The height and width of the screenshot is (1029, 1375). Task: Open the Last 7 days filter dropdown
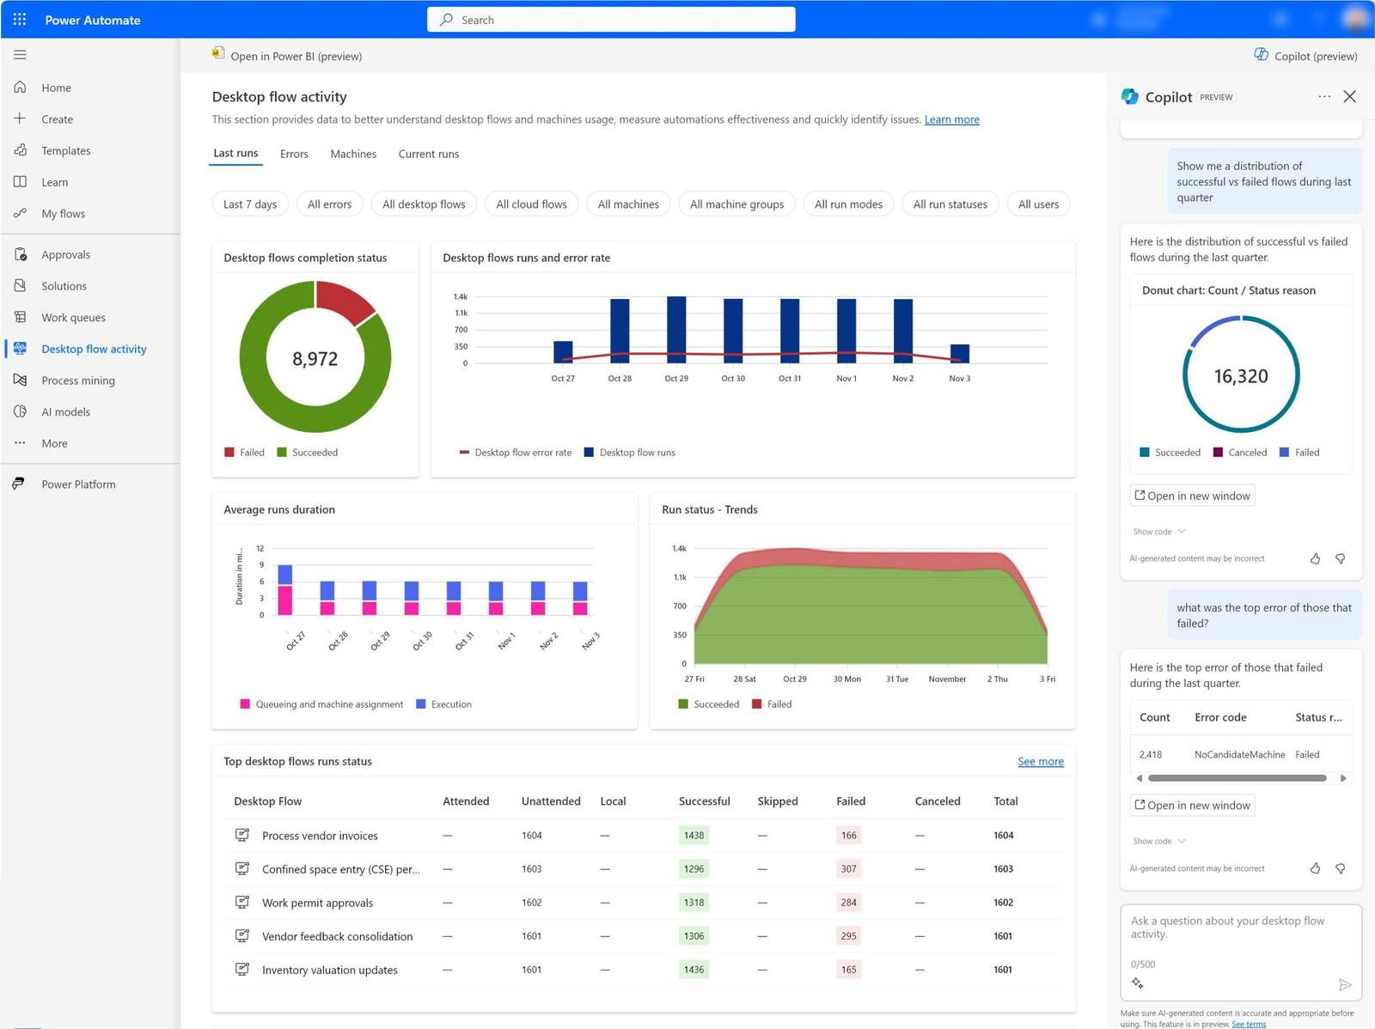(249, 204)
